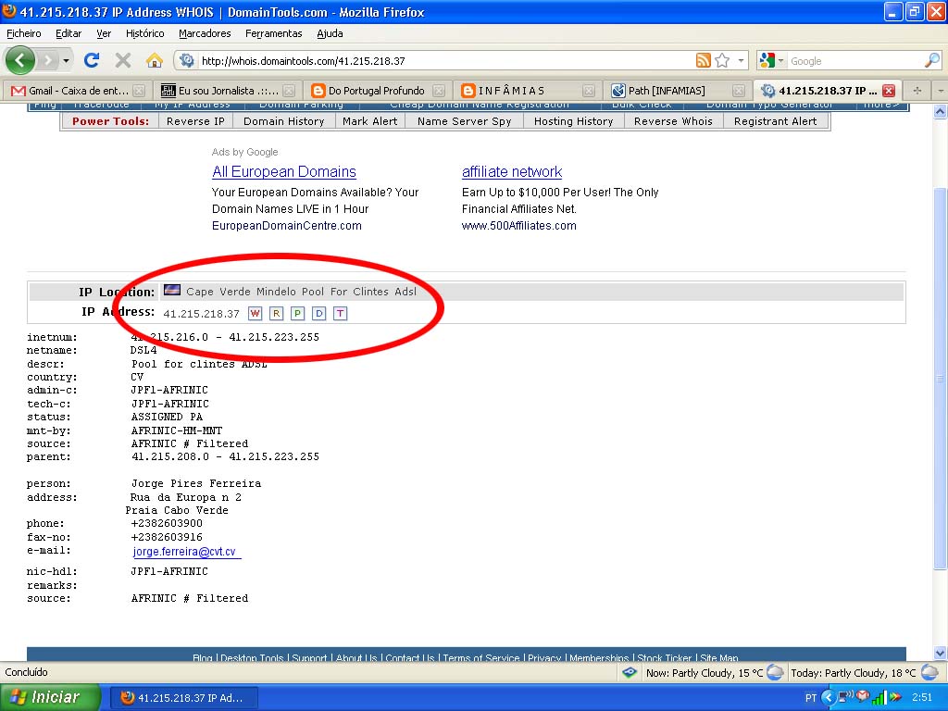Click the Forward navigation arrow
The image size is (948, 711).
[48, 60]
